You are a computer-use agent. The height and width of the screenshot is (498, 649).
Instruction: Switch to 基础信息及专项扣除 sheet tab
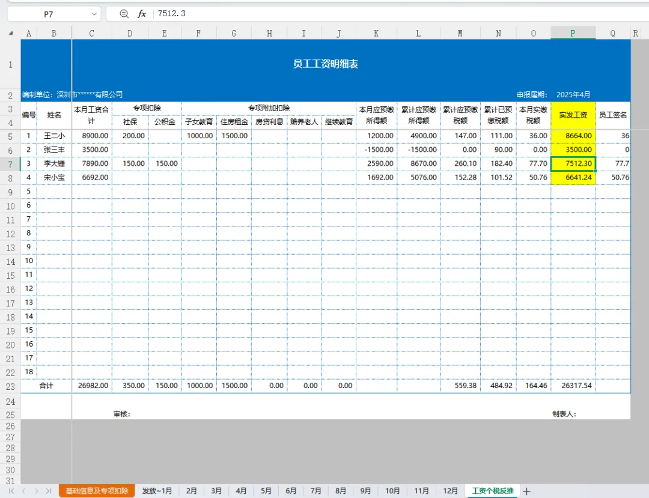97,491
